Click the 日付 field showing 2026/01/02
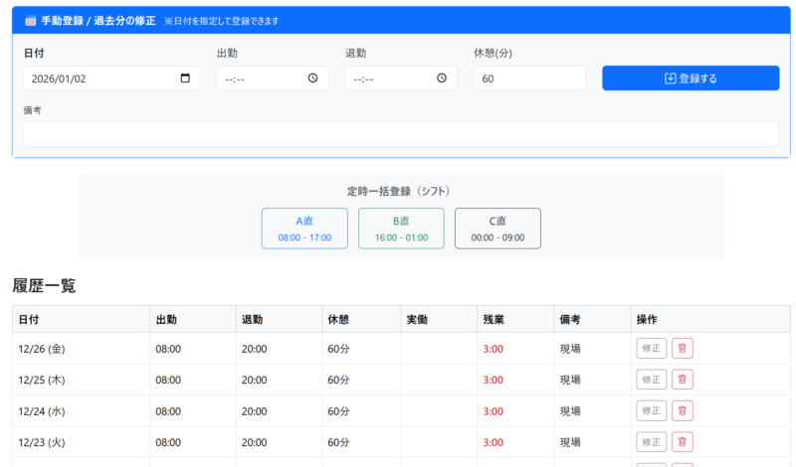The width and height of the screenshot is (796, 467). [x=99, y=78]
